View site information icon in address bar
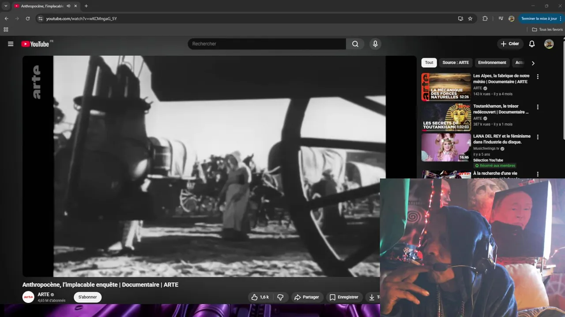 pos(40,18)
